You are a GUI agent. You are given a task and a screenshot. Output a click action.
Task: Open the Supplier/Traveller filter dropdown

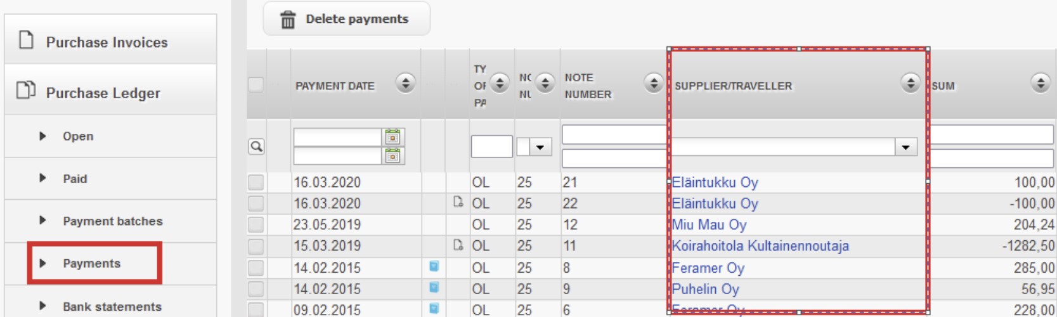point(905,147)
